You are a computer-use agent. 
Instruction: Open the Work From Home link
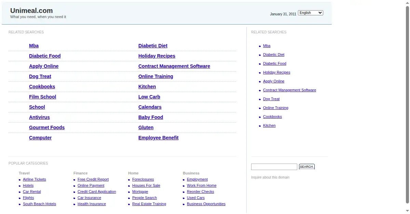pos(202,185)
